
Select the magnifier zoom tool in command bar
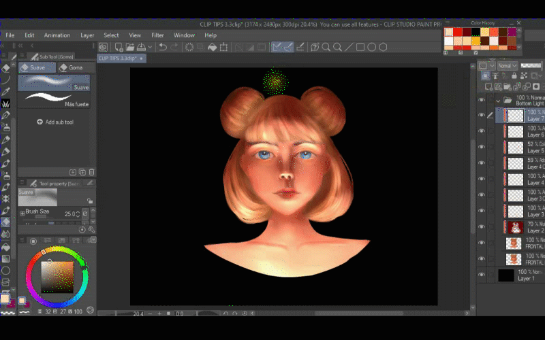(326, 47)
